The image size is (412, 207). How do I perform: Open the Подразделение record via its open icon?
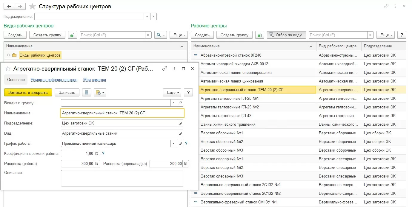pos(180,123)
